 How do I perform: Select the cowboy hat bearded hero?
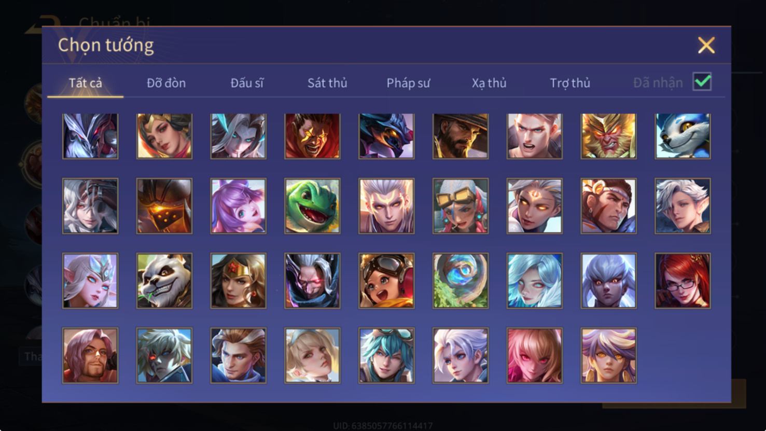click(461, 136)
